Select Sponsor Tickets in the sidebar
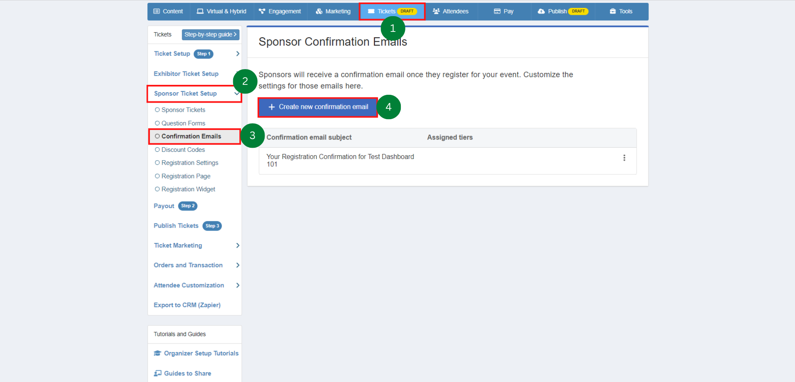 183,110
